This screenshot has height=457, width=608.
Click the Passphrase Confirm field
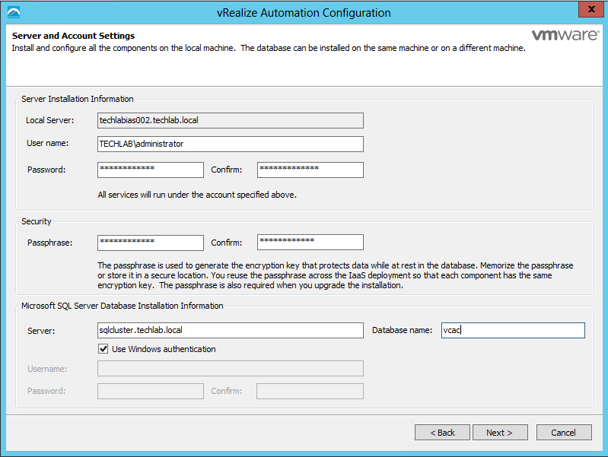coord(310,243)
